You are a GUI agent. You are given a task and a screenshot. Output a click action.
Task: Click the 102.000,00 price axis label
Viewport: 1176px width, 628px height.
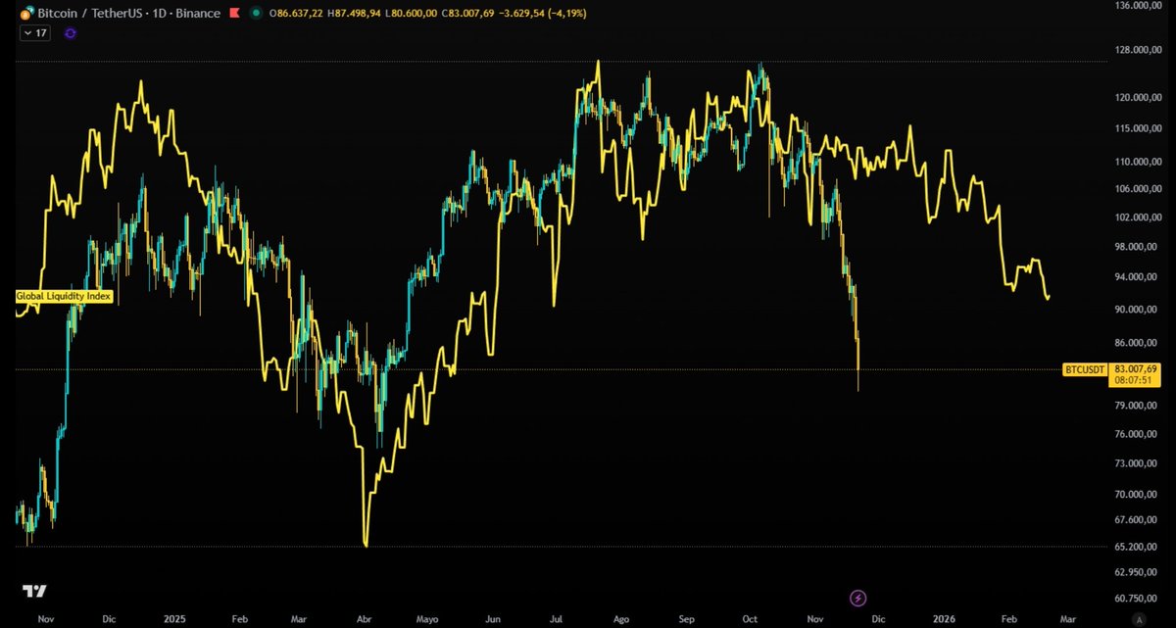tap(1139, 217)
